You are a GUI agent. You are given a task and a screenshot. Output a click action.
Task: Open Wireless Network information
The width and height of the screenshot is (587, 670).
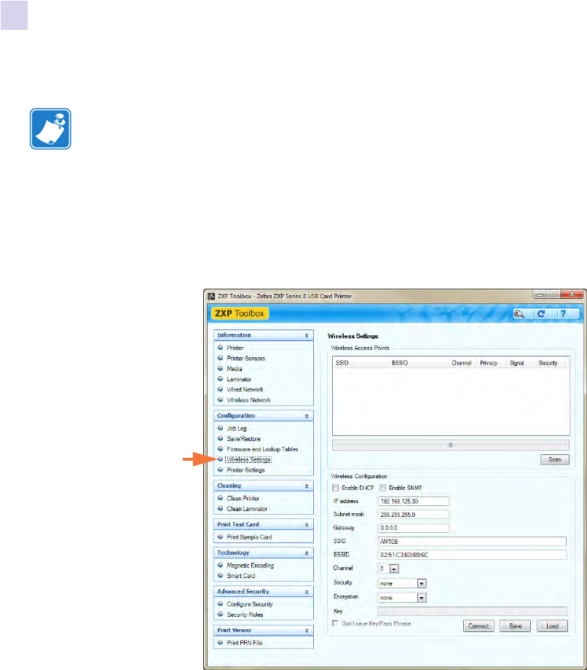(x=249, y=400)
